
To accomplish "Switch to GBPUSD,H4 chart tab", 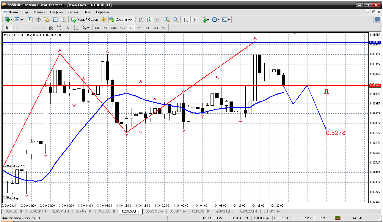I will [x=37, y=211].
